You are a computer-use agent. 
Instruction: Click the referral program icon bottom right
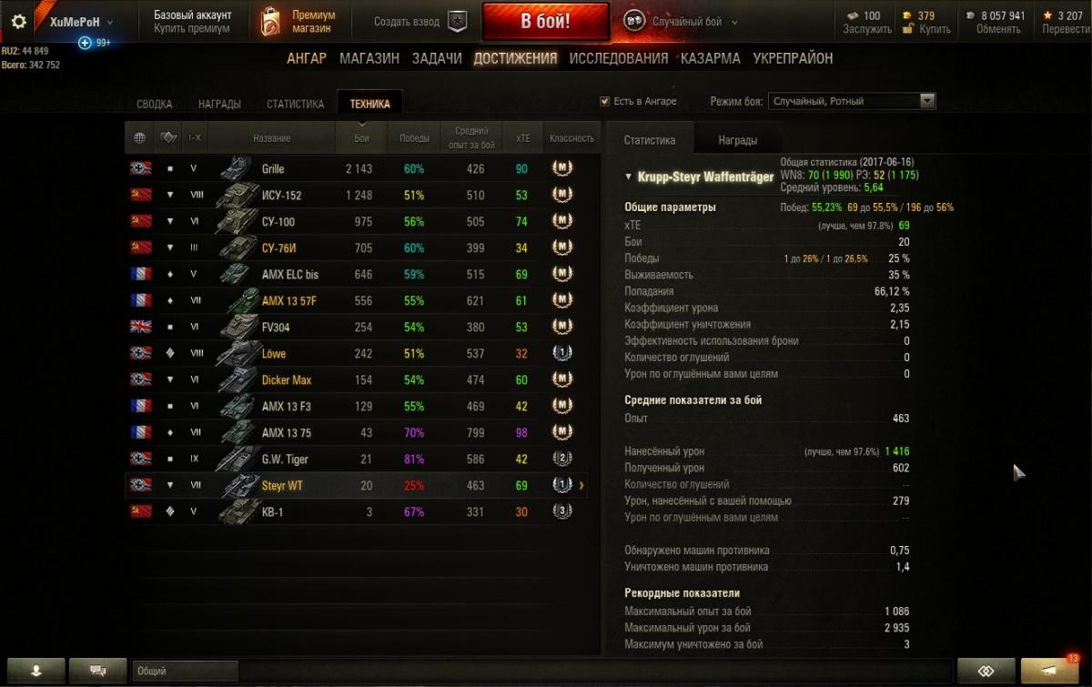[x=986, y=671]
